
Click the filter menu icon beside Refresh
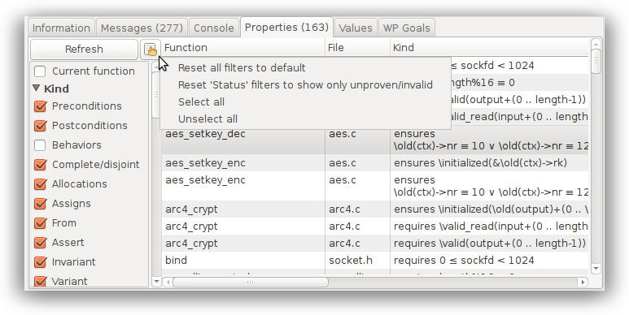pos(151,50)
